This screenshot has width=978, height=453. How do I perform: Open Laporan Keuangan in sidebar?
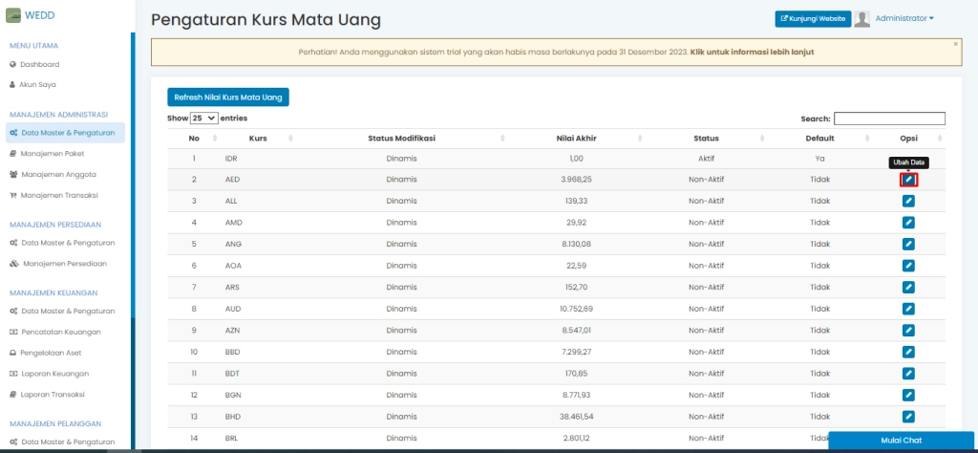54,374
